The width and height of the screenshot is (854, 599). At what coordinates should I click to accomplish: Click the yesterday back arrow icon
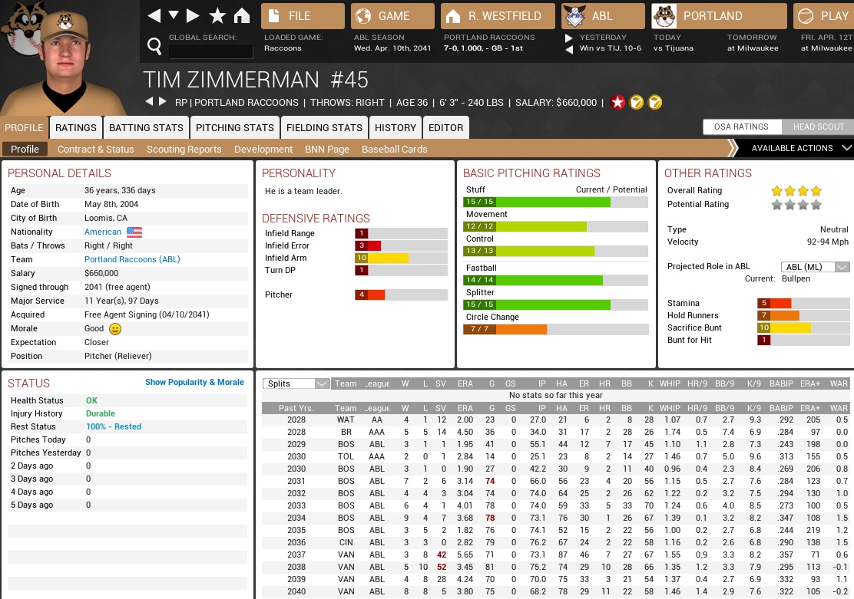coord(568,50)
